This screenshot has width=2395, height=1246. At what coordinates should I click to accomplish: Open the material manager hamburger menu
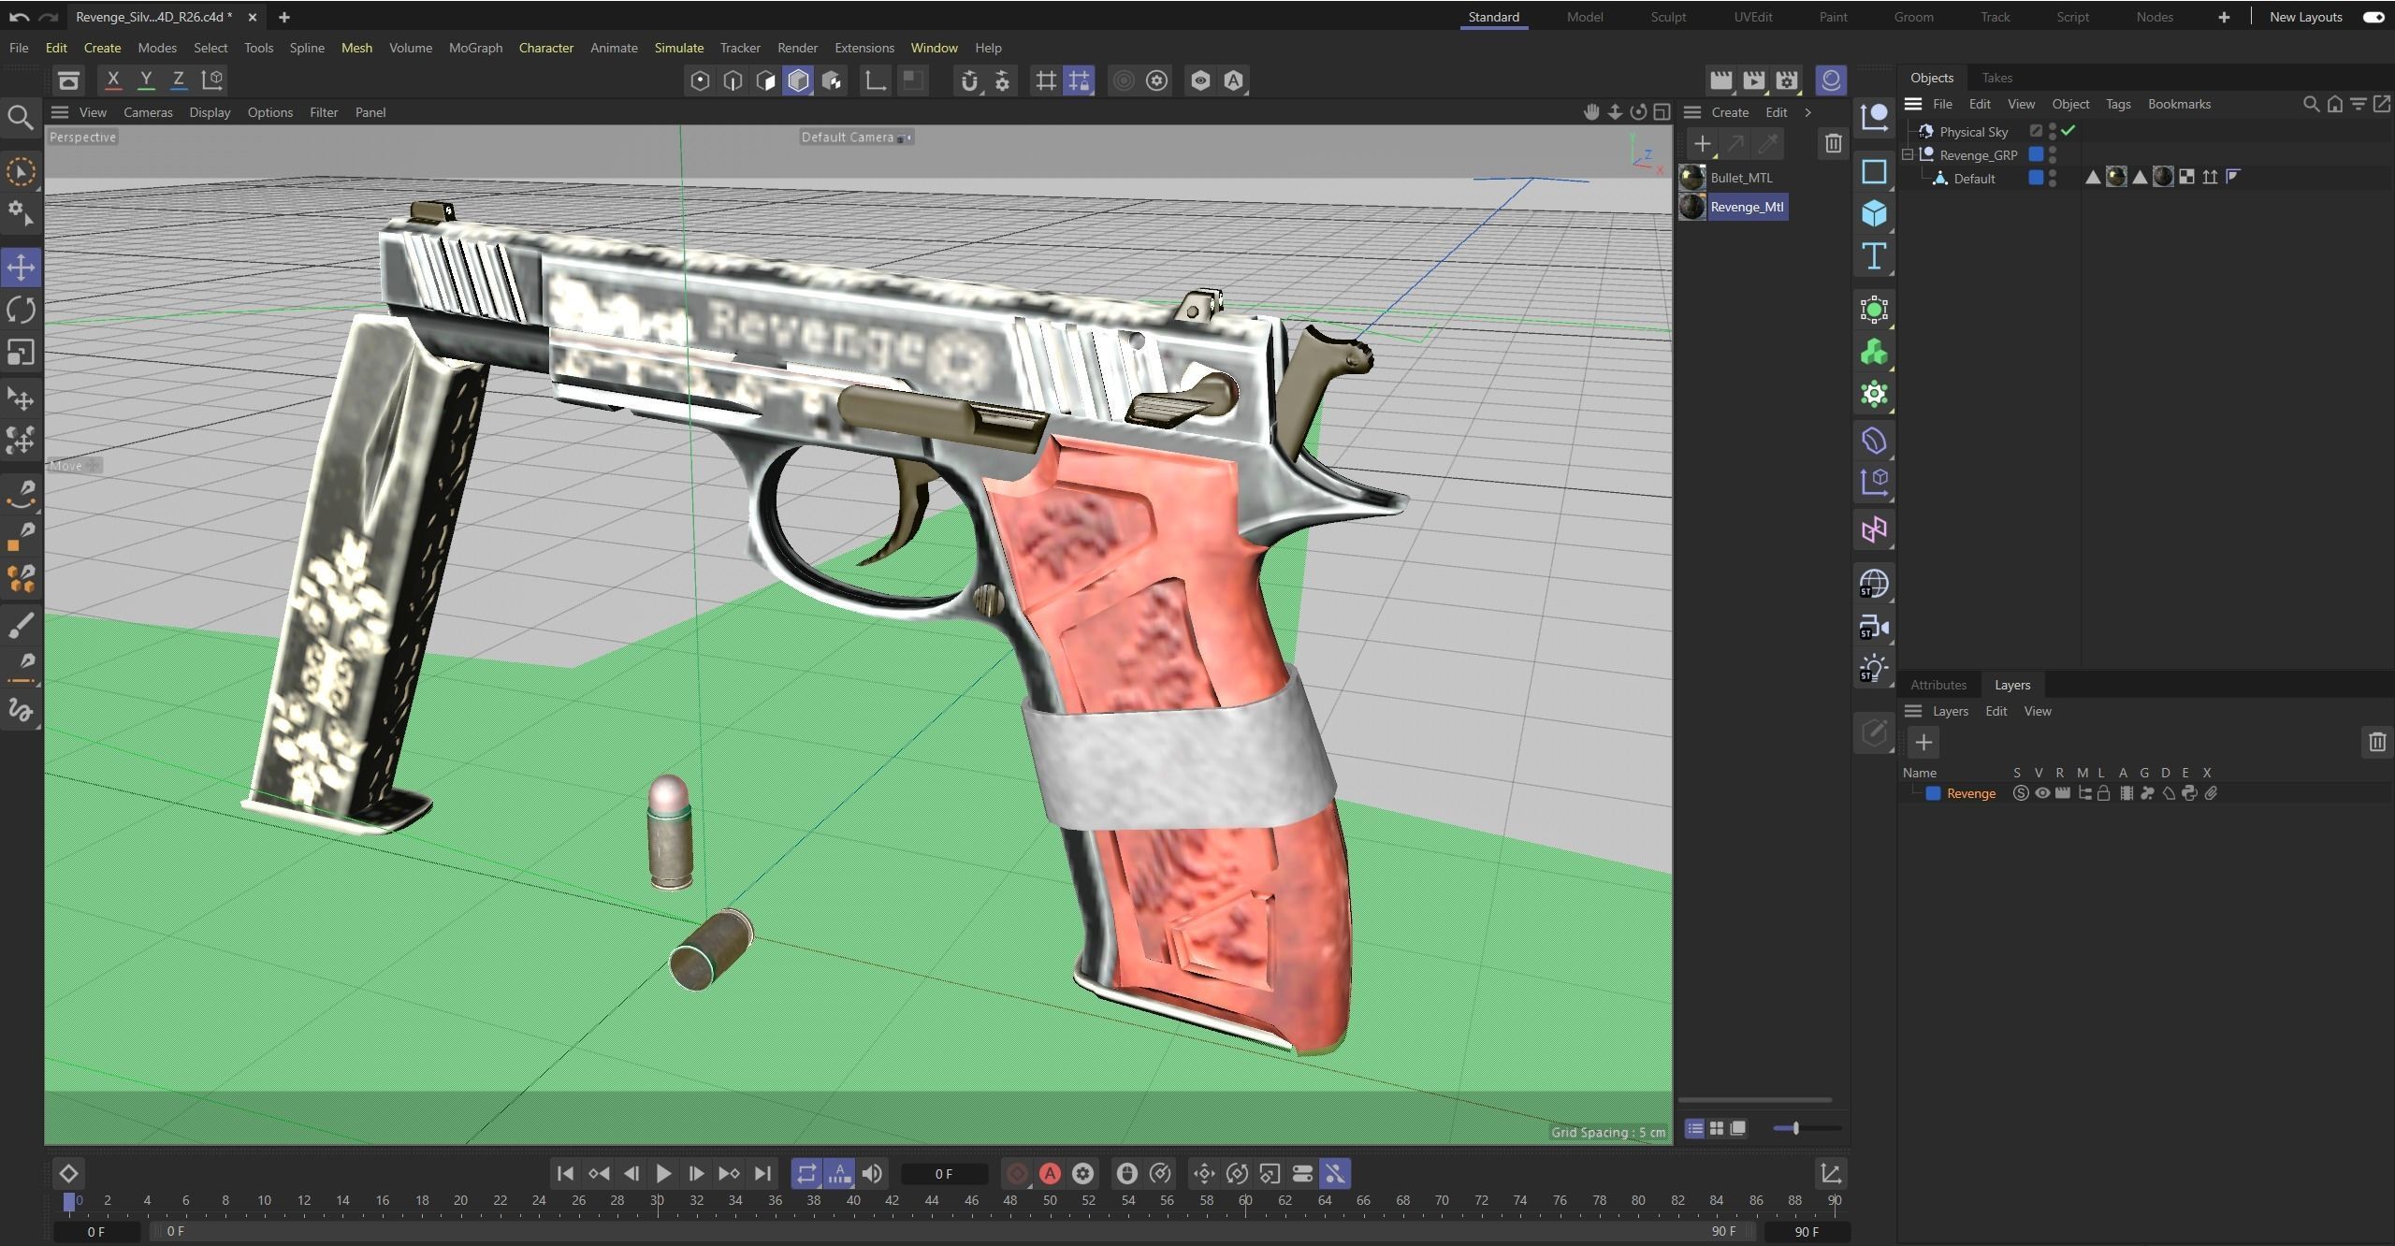coord(1692,112)
